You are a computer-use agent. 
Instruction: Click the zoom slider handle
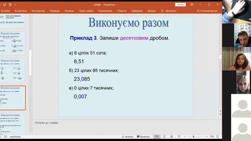[x=193, y=137]
